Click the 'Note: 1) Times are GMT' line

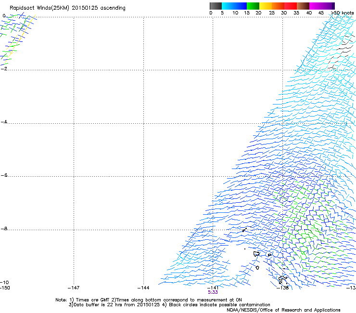click(x=149, y=300)
